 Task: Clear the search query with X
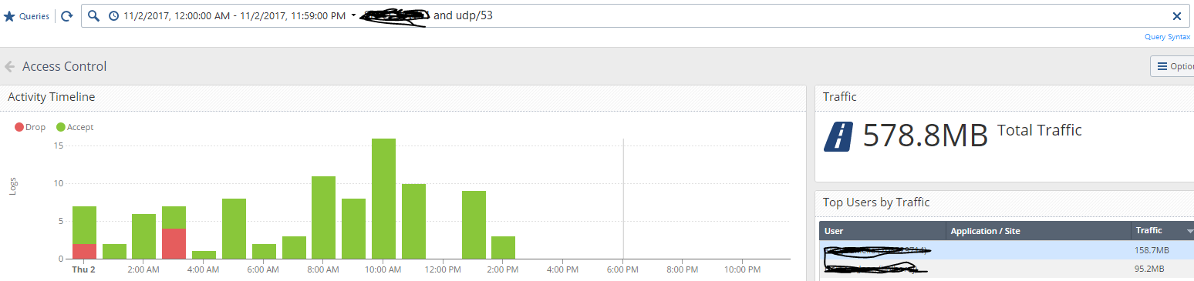coord(1177,16)
